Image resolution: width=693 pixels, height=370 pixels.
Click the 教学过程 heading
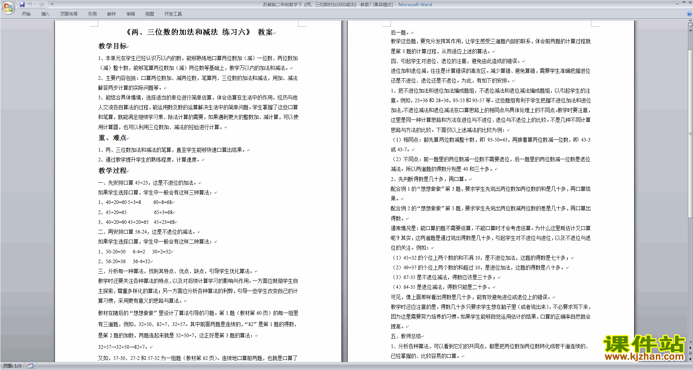point(113,171)
